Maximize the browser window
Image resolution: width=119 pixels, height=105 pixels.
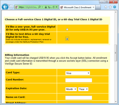[107, 2]
